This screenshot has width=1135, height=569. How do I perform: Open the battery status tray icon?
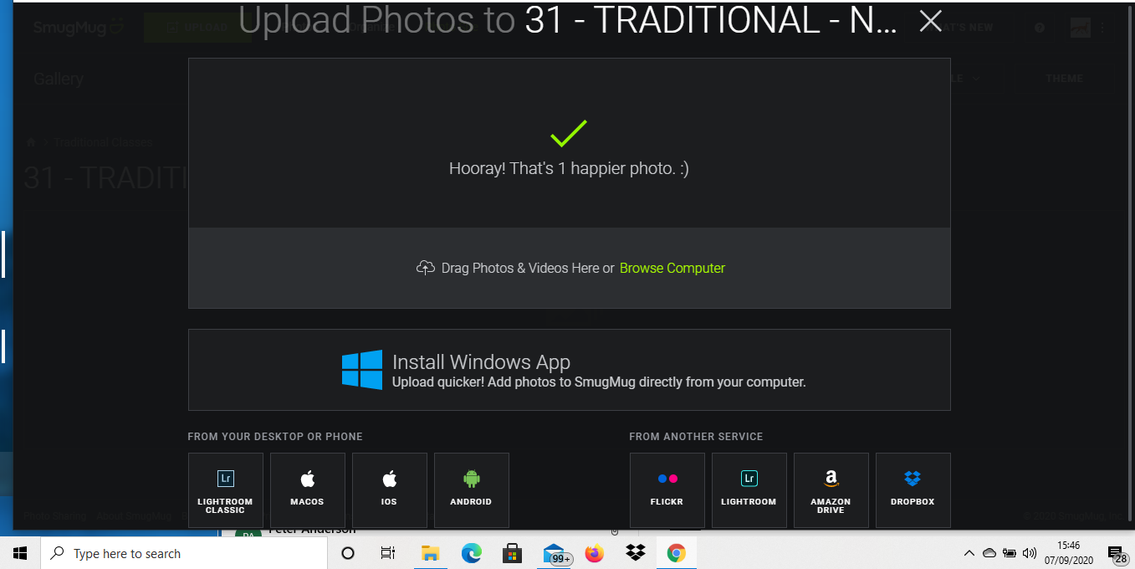pos(1010,553)
